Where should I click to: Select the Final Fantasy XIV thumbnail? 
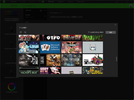[71, 60]
